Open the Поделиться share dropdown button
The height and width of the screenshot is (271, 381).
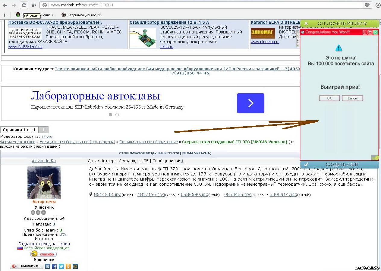click(x=27, y=266)
